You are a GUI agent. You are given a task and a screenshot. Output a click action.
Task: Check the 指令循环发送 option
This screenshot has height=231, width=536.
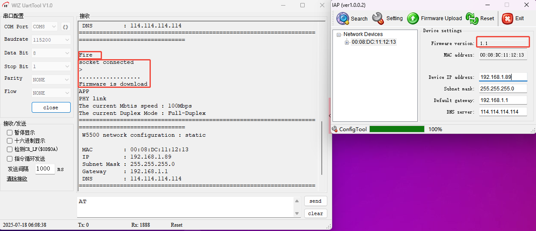10,159
